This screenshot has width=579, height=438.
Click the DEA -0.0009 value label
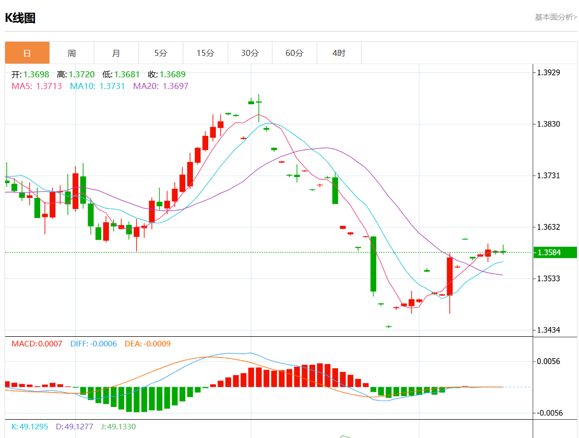click(147, 344)
